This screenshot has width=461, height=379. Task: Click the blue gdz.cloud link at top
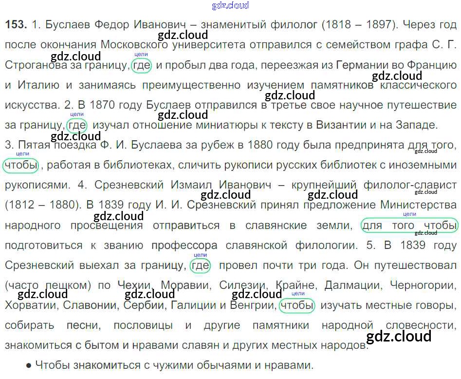click(230, 5)
